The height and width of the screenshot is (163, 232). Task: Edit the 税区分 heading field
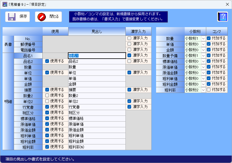point(97,113)
